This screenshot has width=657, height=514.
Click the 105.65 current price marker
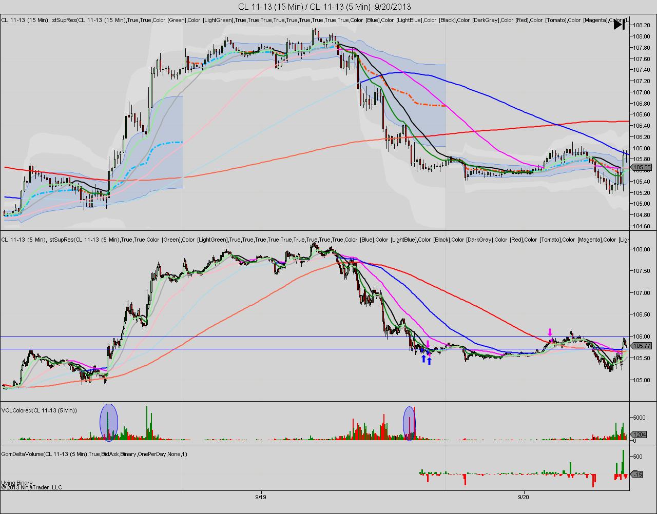[640, 167]
